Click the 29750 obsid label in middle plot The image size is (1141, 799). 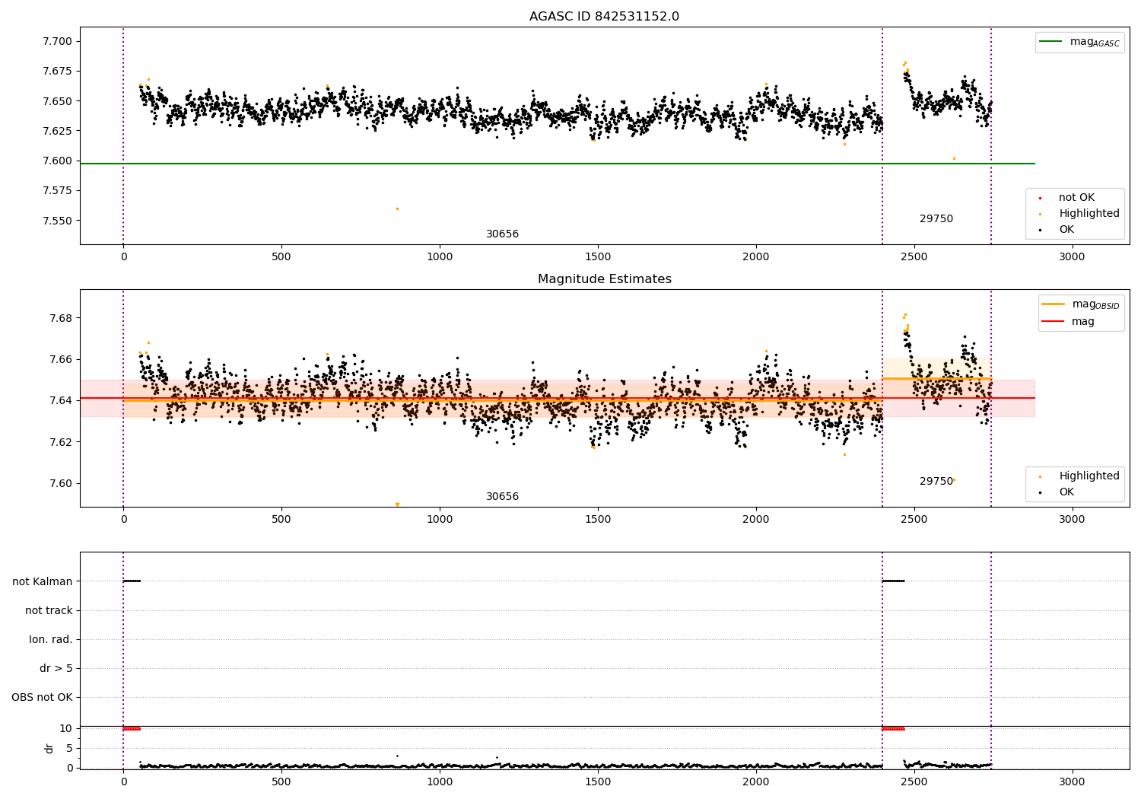point(936,482)
